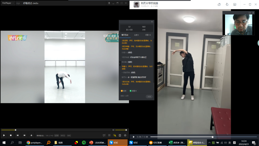Download the shared video

pyautogui.click(x=235, y=4)
